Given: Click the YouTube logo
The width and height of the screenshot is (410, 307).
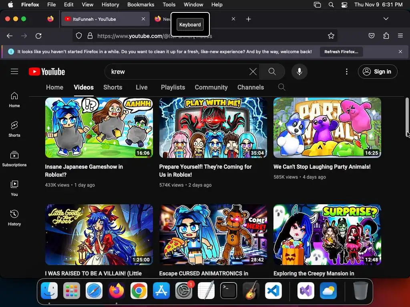Looking at the screenshot, I should [x=47, y=72].
